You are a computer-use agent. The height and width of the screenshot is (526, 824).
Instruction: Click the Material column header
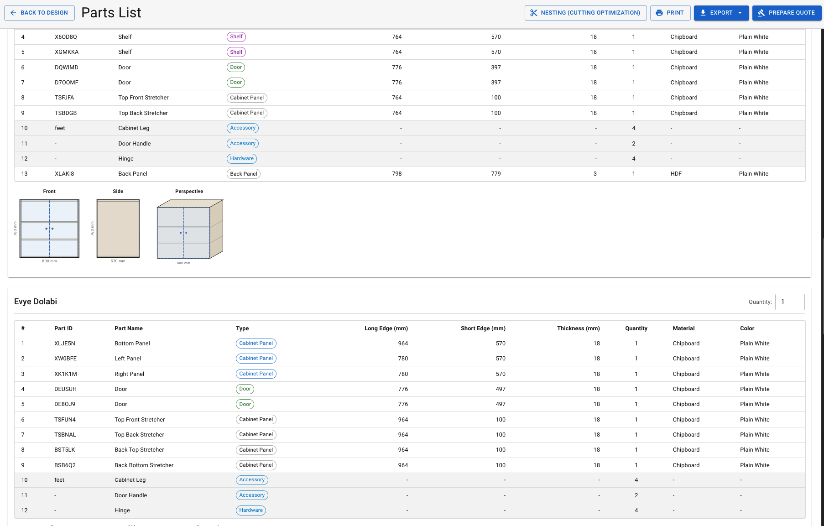683,328
